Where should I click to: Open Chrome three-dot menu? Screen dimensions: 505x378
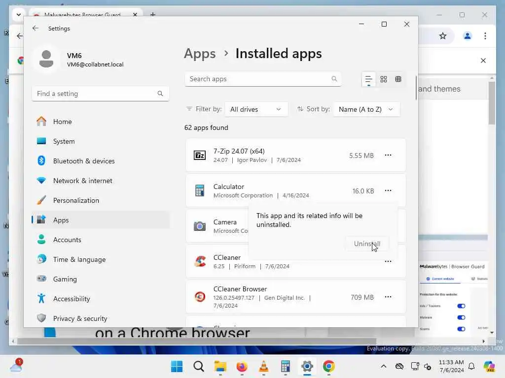click(x=485, y=35)
